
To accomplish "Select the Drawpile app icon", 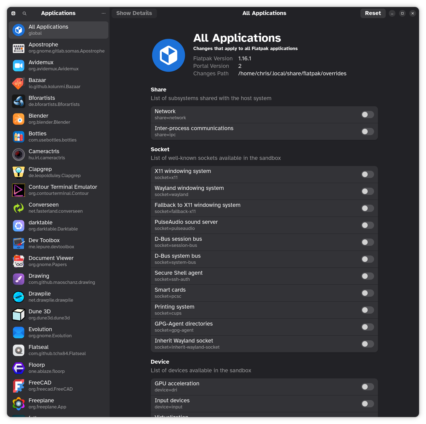I will (x=18, y=297).
